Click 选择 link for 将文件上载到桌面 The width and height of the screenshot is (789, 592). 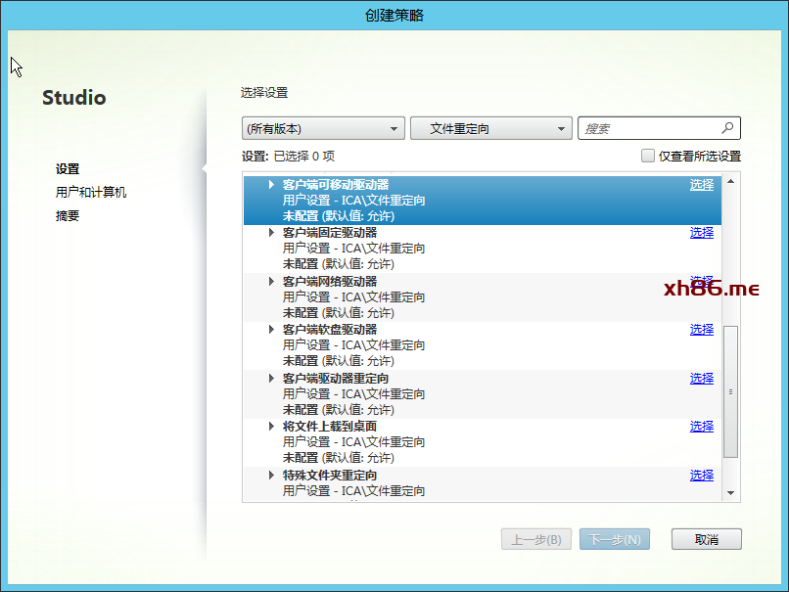[701, 427]
